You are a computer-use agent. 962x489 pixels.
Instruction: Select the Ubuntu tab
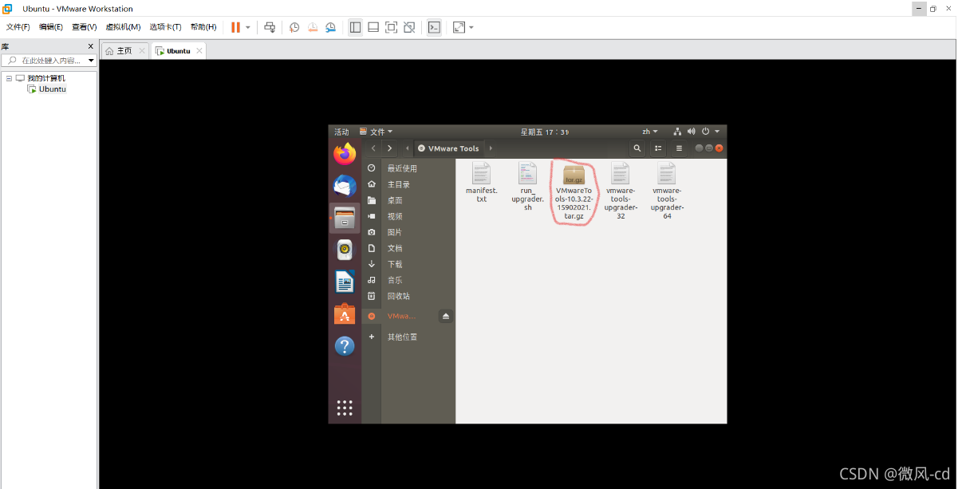pos(179,50)
